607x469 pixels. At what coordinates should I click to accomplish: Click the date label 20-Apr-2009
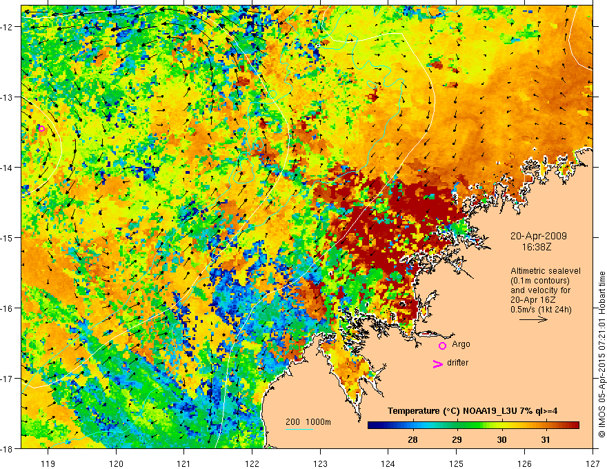[539, 236]
